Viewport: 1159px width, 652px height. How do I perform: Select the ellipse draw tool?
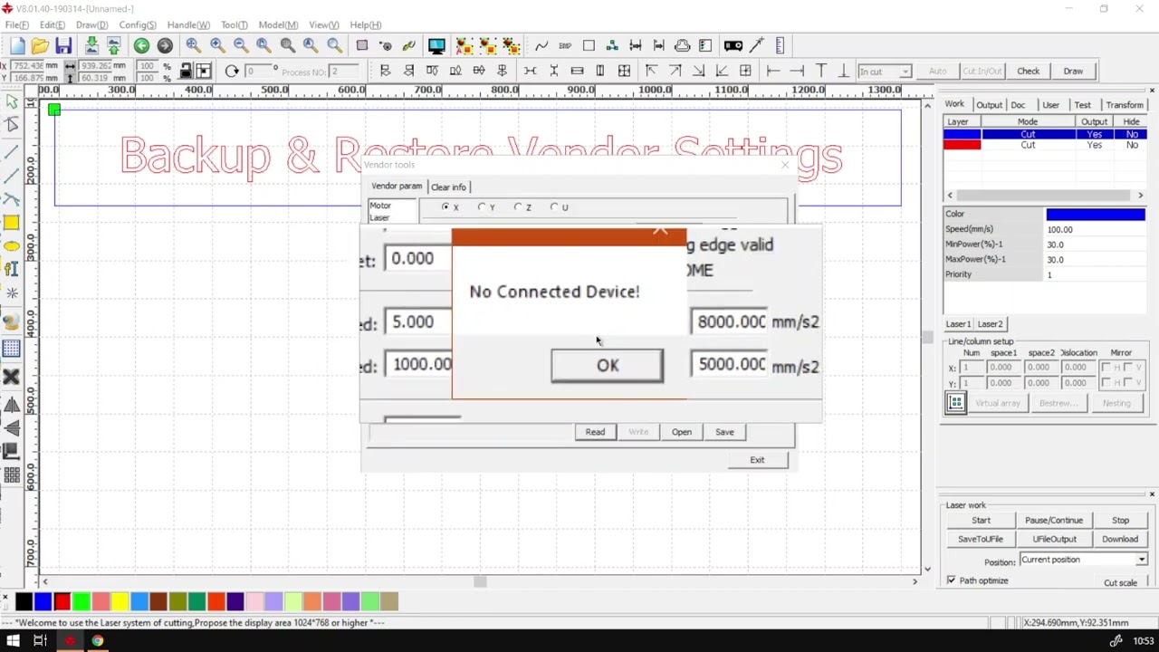11,246
